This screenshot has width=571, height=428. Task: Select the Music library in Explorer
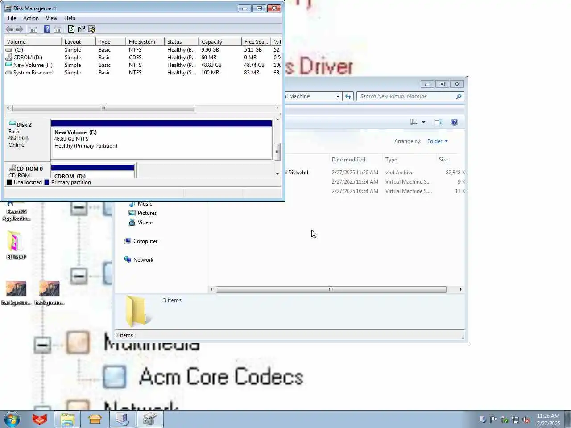click(140, 204)
